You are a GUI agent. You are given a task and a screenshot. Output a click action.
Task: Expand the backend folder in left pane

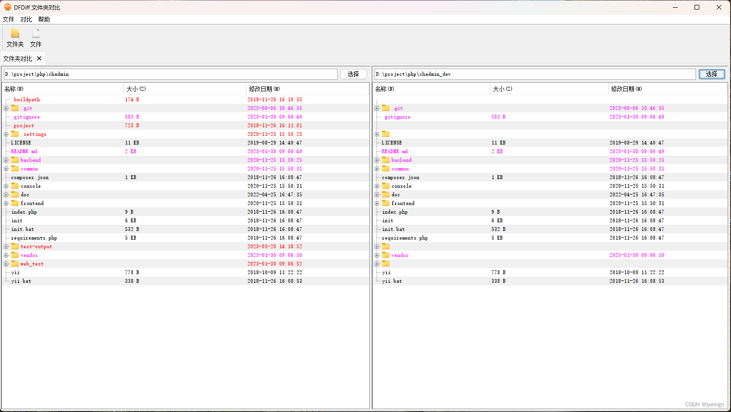pos(6,160)
